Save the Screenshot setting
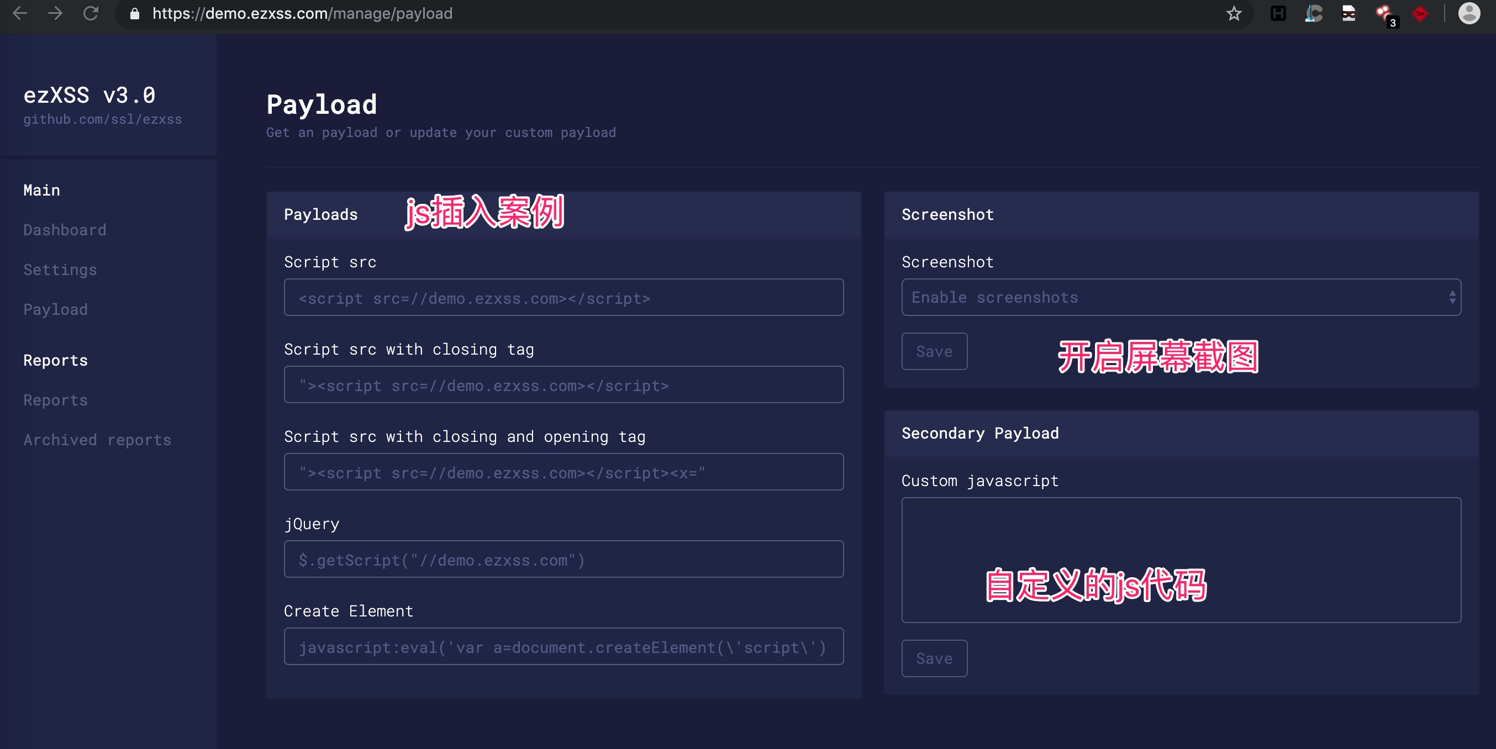The width and height of the screenshot is (1496, 749). pos(934,351)
